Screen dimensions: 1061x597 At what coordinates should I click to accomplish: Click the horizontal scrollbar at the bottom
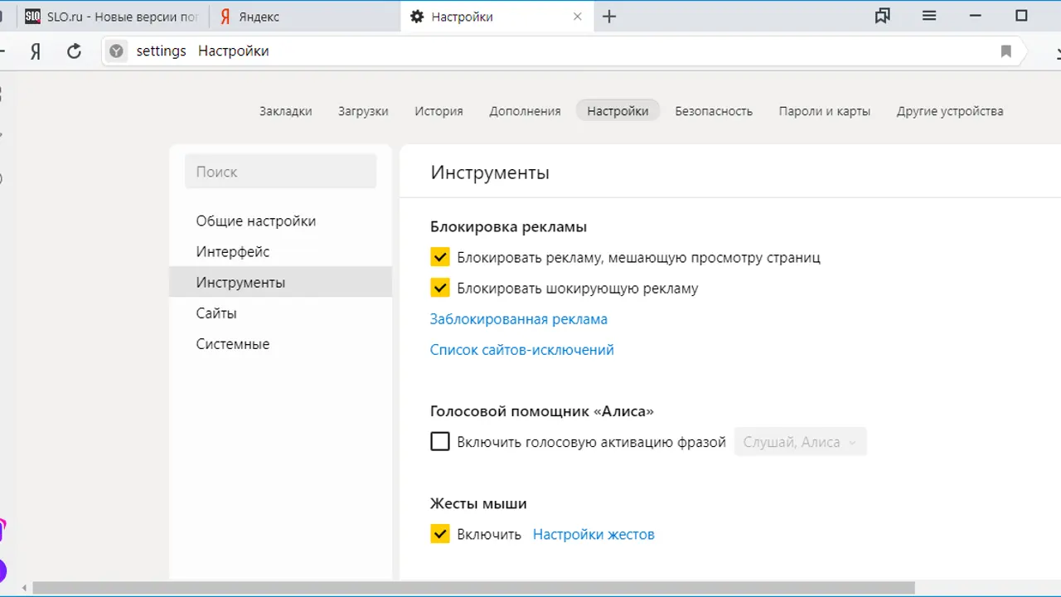[472, 588]
